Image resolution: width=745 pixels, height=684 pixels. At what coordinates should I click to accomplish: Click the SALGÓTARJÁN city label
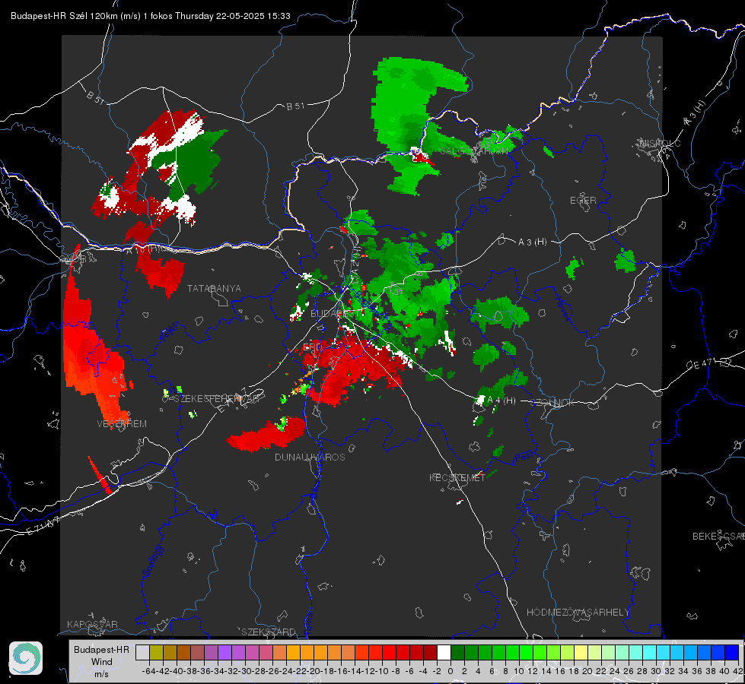pyautogui.click(x=474, y=151)
